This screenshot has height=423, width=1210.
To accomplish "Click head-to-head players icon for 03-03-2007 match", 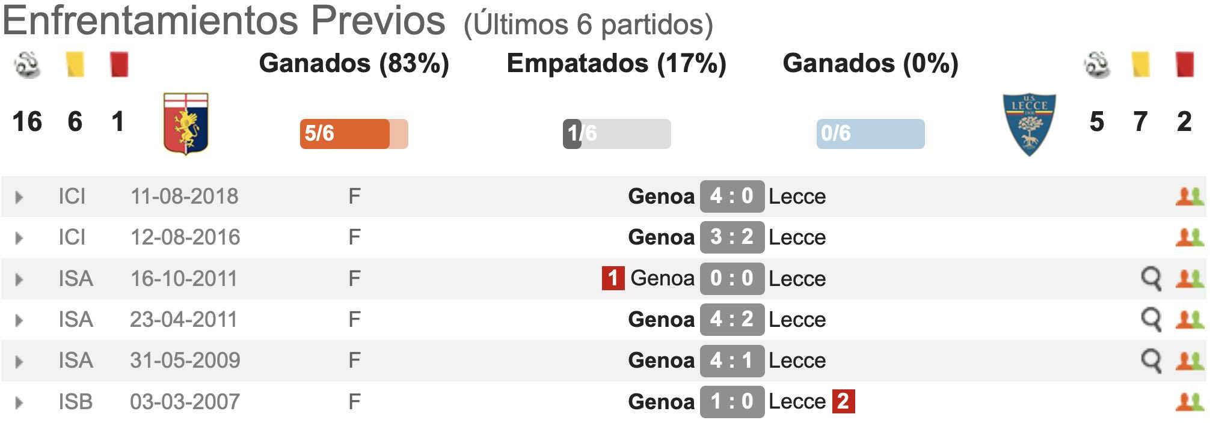I will [x=1190, y=401].
